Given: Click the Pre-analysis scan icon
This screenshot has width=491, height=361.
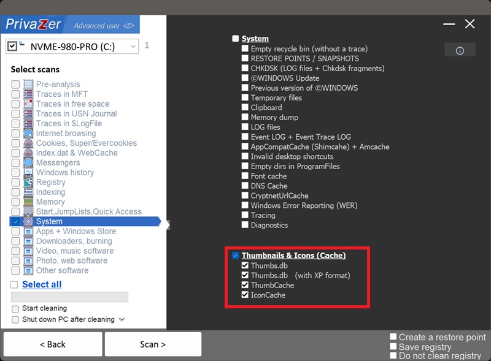Looking at the screenshot, I should (28, 84).
